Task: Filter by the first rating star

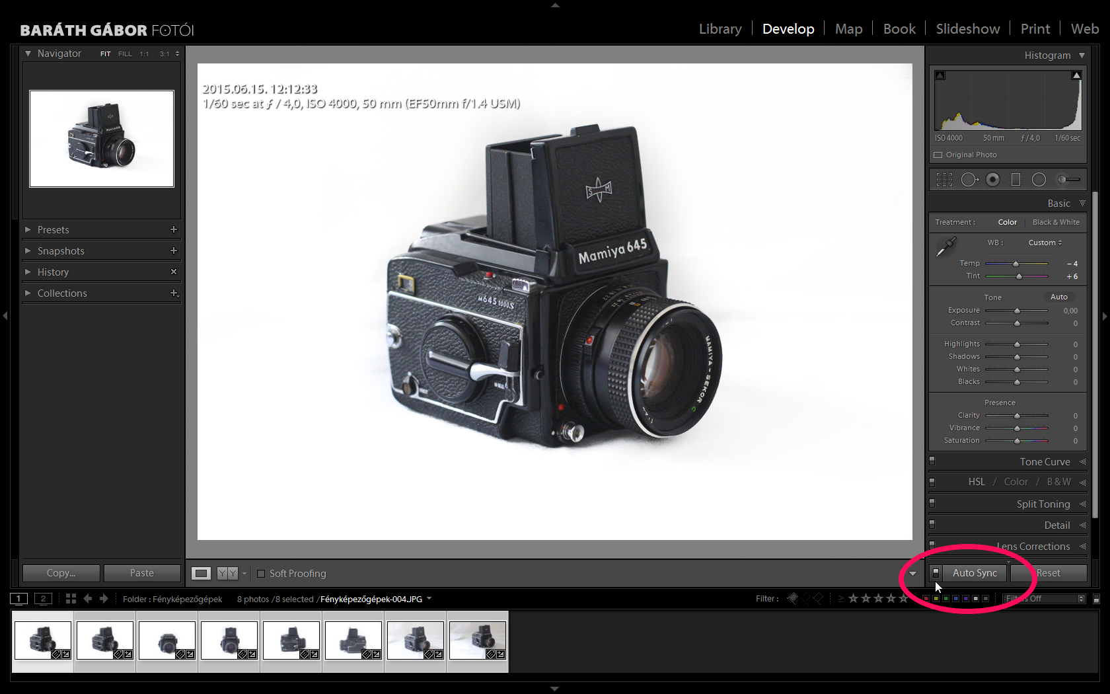Action: coord(853,599)
